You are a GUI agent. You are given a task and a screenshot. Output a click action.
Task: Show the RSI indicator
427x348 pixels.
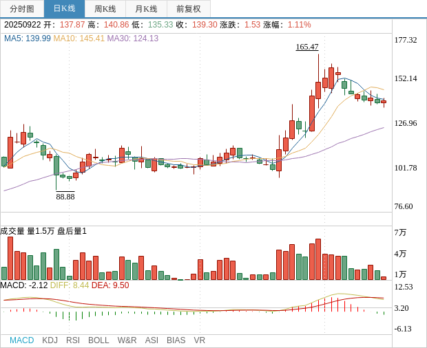pos(73,340)
